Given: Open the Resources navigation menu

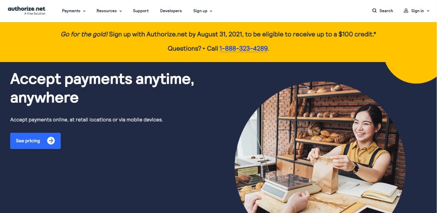Looking at the screenshot, I should click(109, 11).
